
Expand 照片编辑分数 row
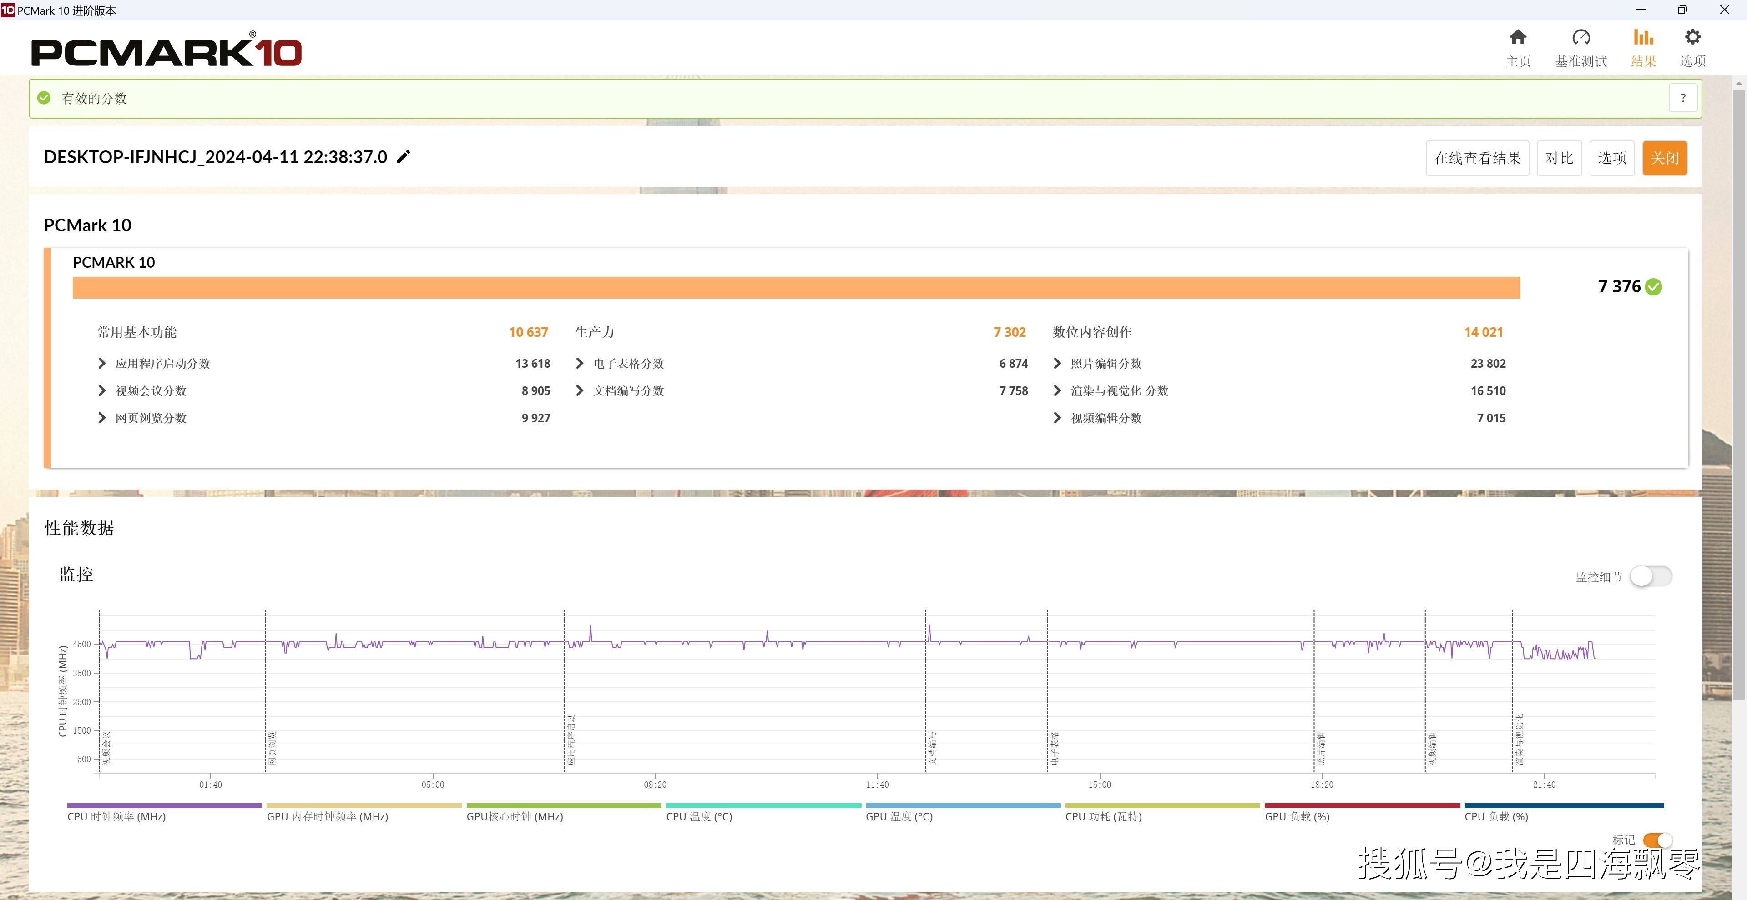pos(1056,363)
